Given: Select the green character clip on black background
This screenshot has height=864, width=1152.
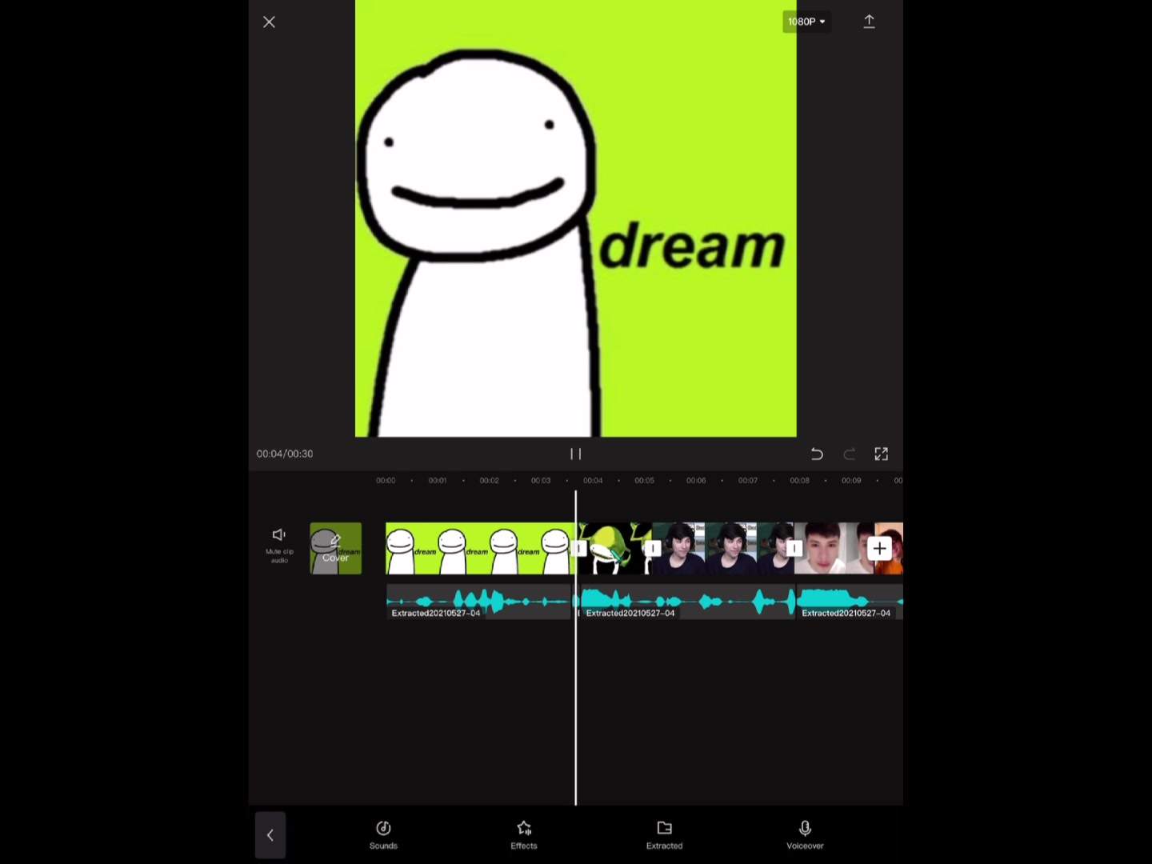Looking at the screenshot, I should click(x=615, y=548).
